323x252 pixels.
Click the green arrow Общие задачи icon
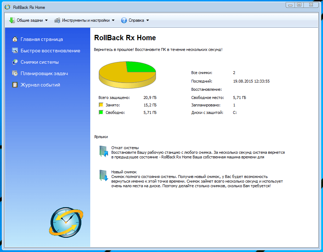tap(12, 20)
